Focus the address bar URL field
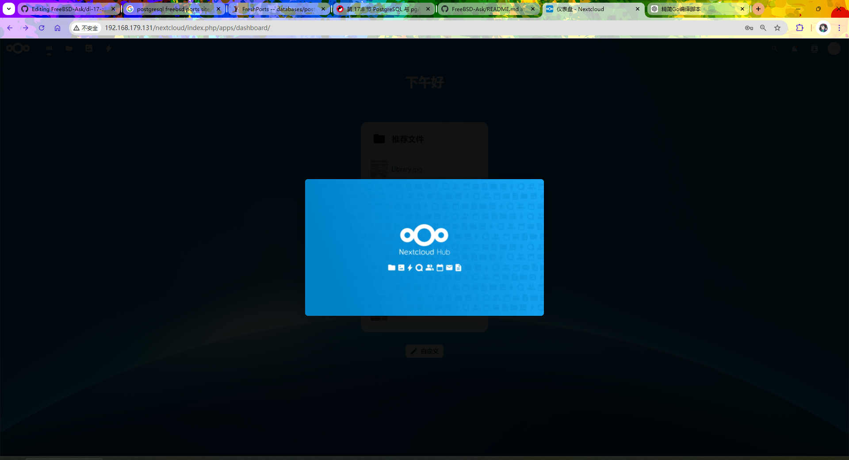This screenshot has width=849, height=460. coord(420,28)
